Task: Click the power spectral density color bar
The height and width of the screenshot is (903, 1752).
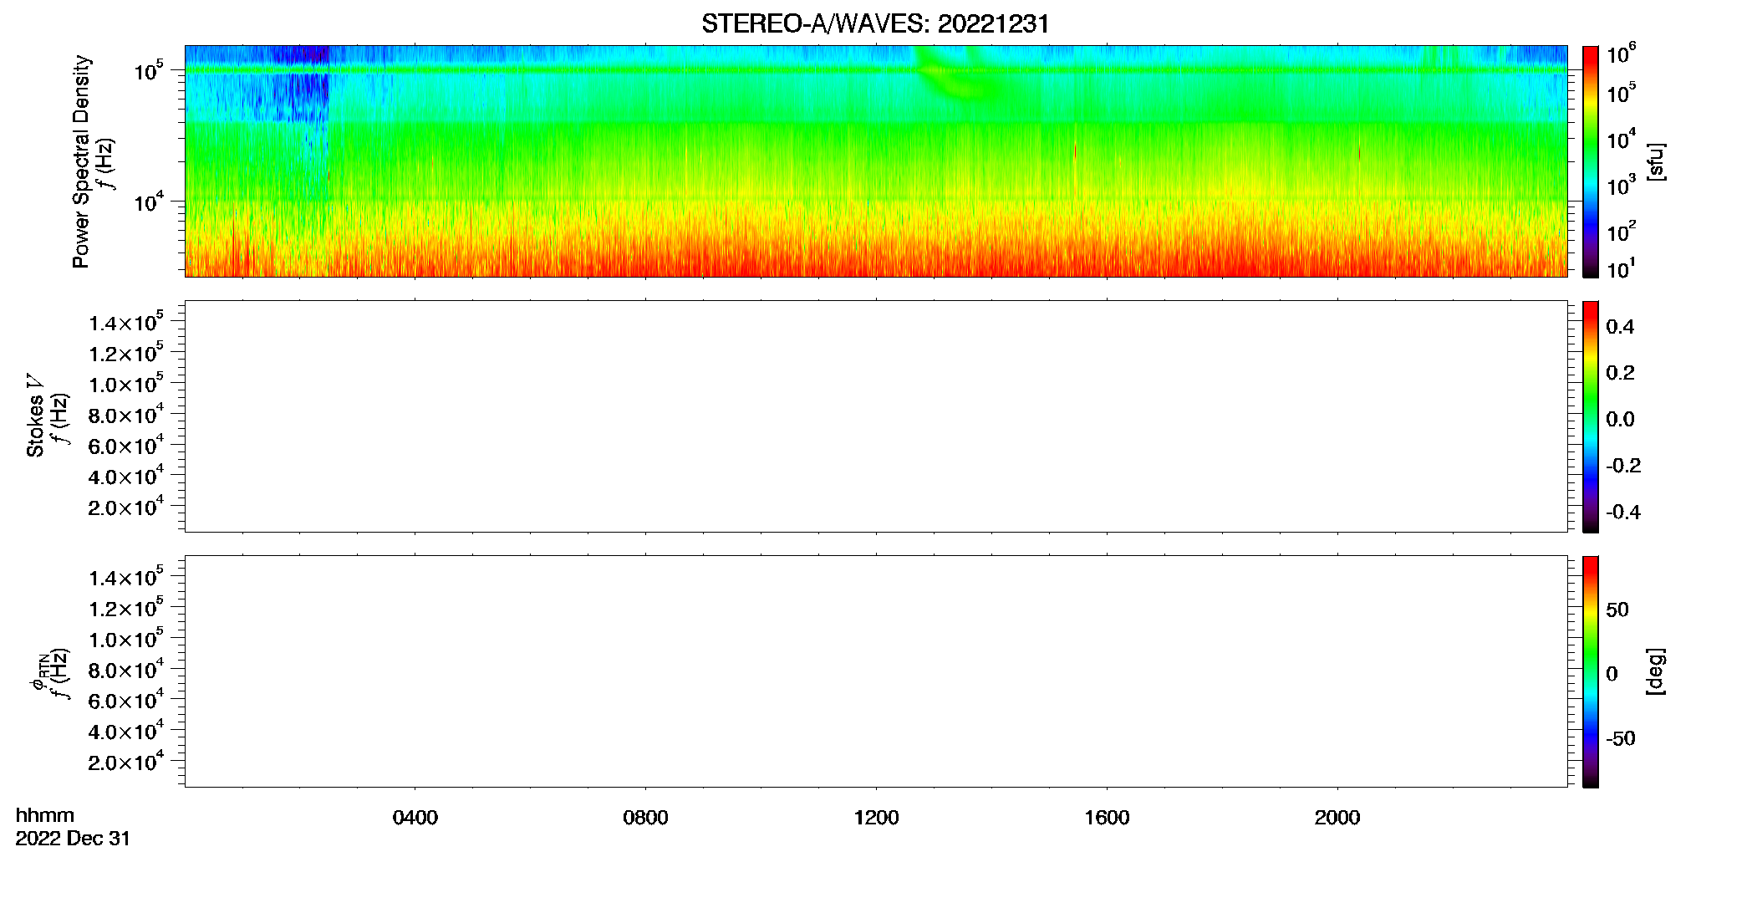Action: 1591,161
